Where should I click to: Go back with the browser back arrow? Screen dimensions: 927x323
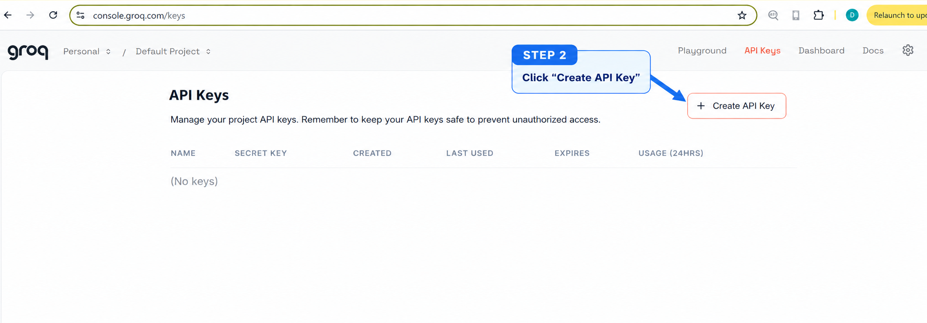click(8, 15)
